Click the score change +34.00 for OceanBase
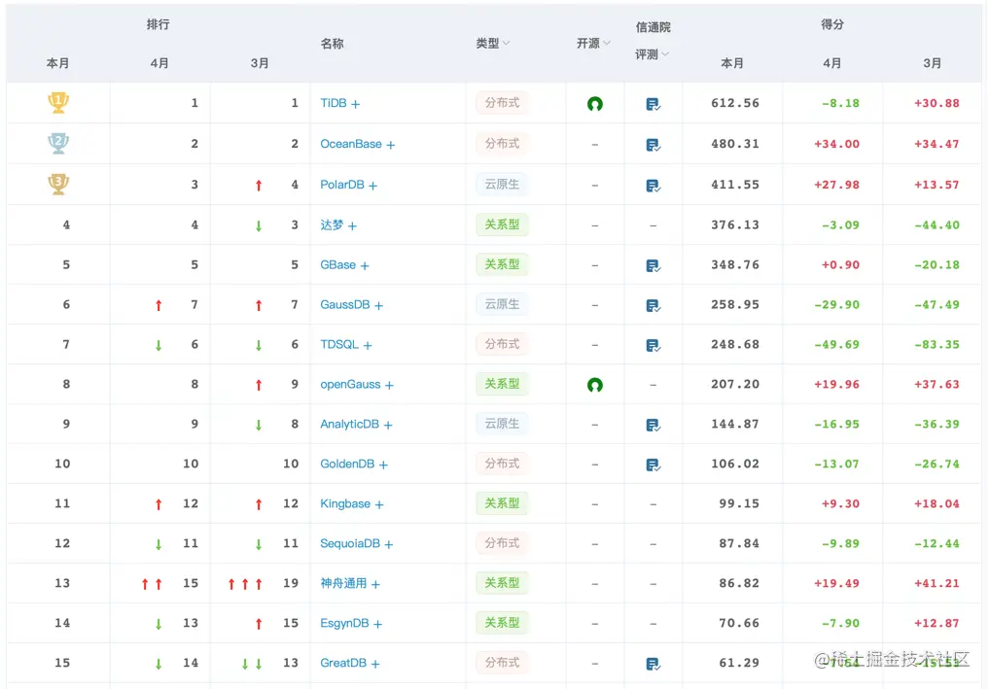Viewport: 990px width, 689px height. (836, 144)
